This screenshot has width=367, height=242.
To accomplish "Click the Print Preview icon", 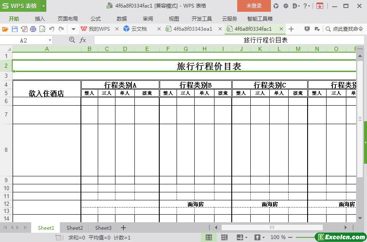I will coord(43,29).
